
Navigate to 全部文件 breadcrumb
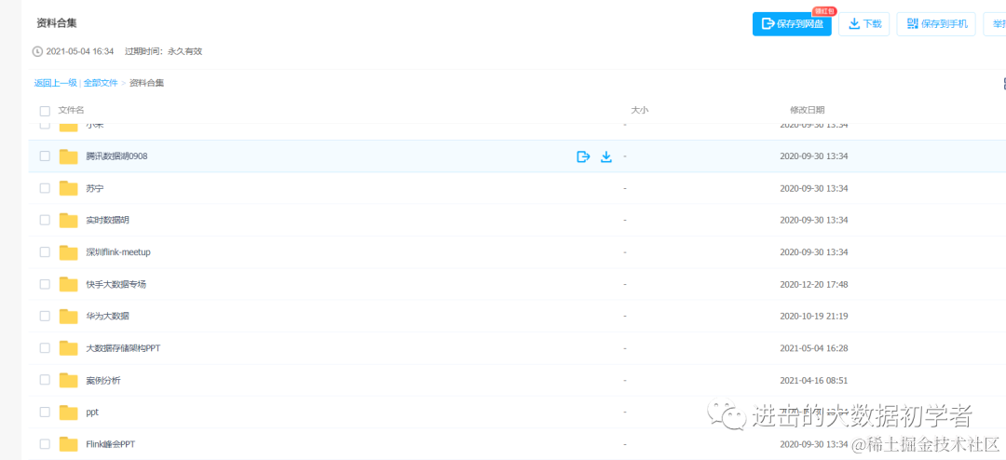pyautogui.click(x=101, y=83)
